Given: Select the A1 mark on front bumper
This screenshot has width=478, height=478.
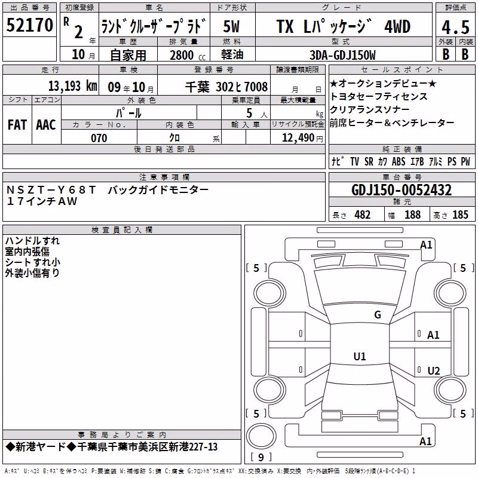Looking at the screenshot, I should click(x=426, y=245).
